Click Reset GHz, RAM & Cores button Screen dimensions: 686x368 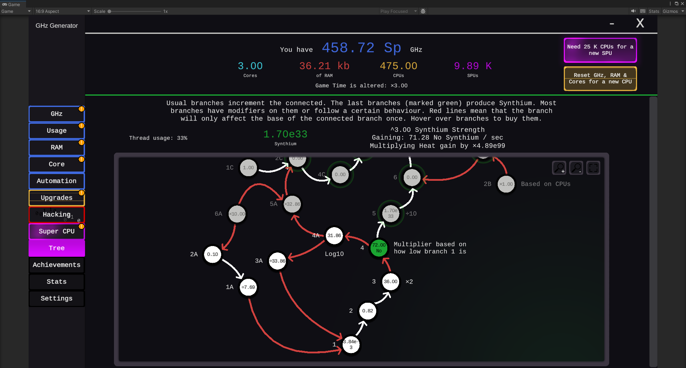point(600,78)
